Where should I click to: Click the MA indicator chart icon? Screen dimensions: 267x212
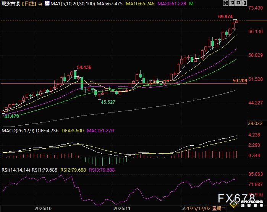tap(47, 3)
